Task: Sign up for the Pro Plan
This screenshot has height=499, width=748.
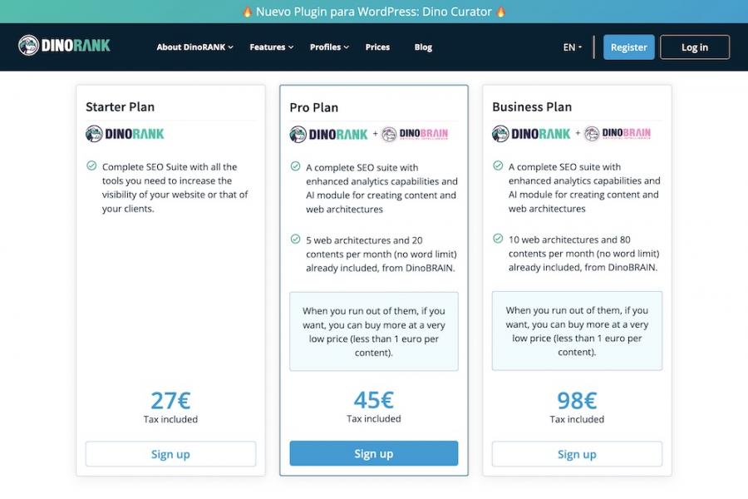Action: 374,453
